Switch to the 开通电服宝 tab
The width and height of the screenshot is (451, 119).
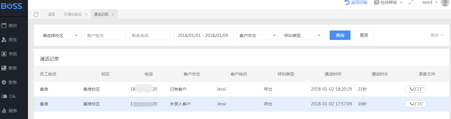tap(73, 14)
